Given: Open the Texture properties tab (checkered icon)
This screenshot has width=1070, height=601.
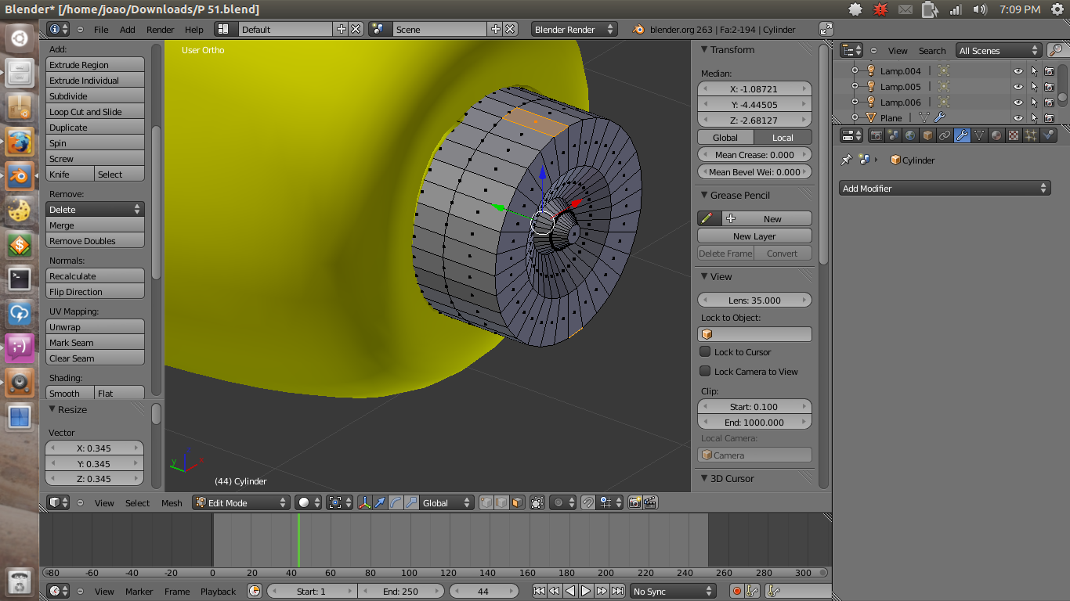Looking at the screenshot, I should coord(1013,135).
